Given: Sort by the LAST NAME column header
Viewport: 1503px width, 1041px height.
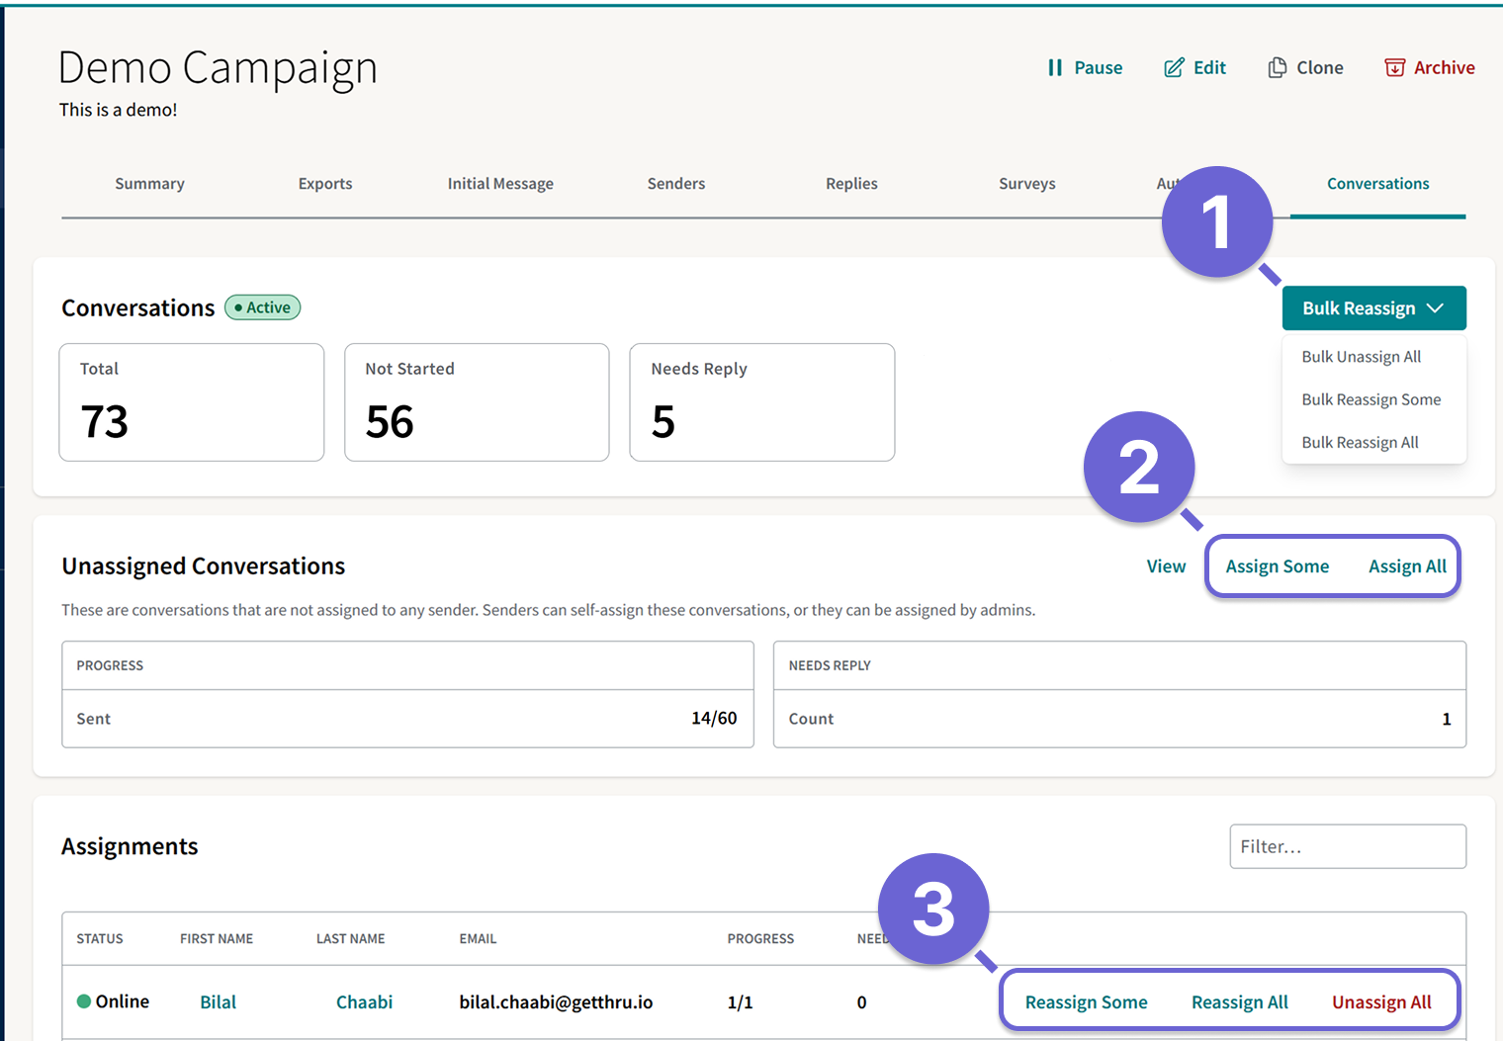Looking at the screenshot, I should [351, 939].
